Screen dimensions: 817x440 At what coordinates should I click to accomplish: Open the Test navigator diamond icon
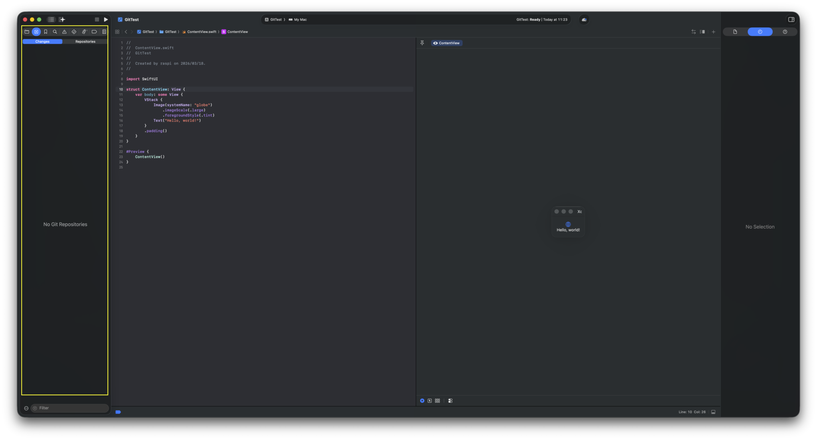coord(74,32)
